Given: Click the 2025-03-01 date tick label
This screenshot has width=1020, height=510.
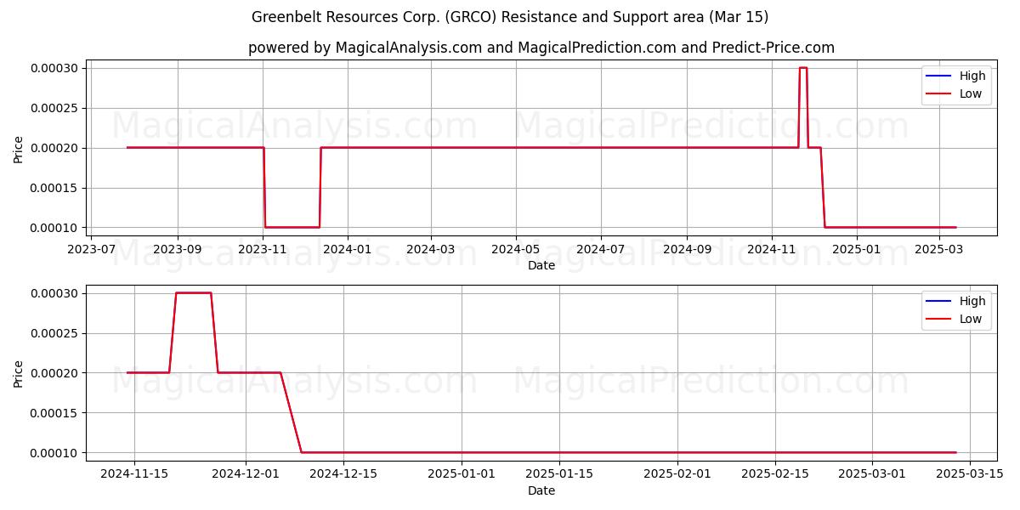Looking at the screenshot, I should [x=873, y=475].
